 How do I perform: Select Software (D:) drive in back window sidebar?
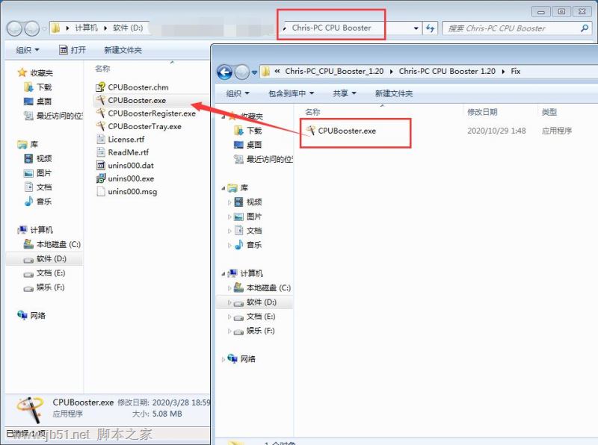click(x=45, y=258)
